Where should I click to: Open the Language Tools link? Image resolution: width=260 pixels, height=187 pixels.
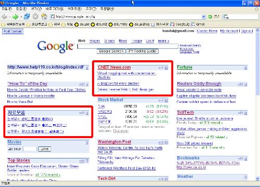point(189,52)
